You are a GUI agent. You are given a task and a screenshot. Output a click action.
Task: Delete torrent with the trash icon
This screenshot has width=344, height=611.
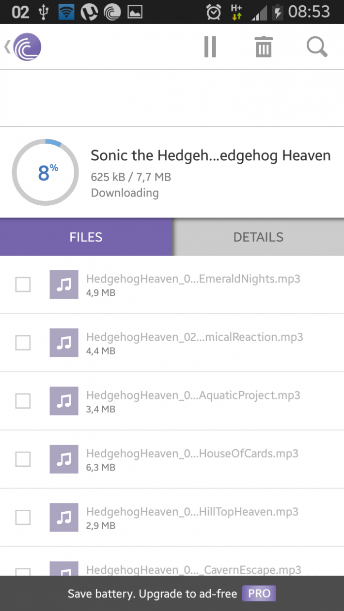(264, 47)
